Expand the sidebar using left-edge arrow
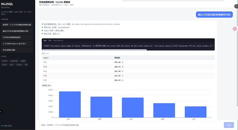238x130 pixels. tap(1, 112)
